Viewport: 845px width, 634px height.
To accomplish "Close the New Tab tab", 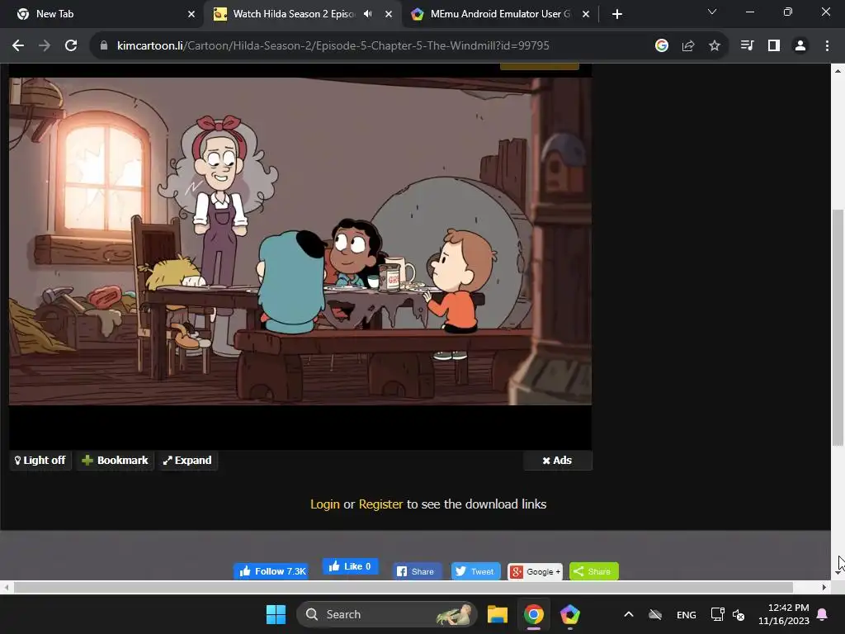I will coord(191,14).
